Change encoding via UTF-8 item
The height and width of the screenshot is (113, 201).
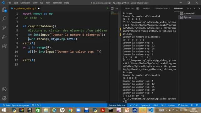pos(155,105)
